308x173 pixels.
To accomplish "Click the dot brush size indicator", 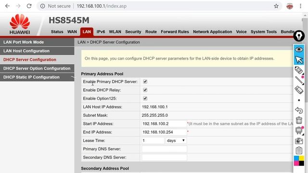I will pos(299,100).
